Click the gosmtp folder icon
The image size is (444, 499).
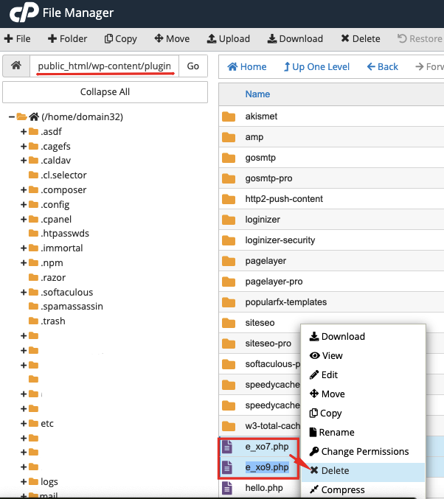[x=229, y=158]
